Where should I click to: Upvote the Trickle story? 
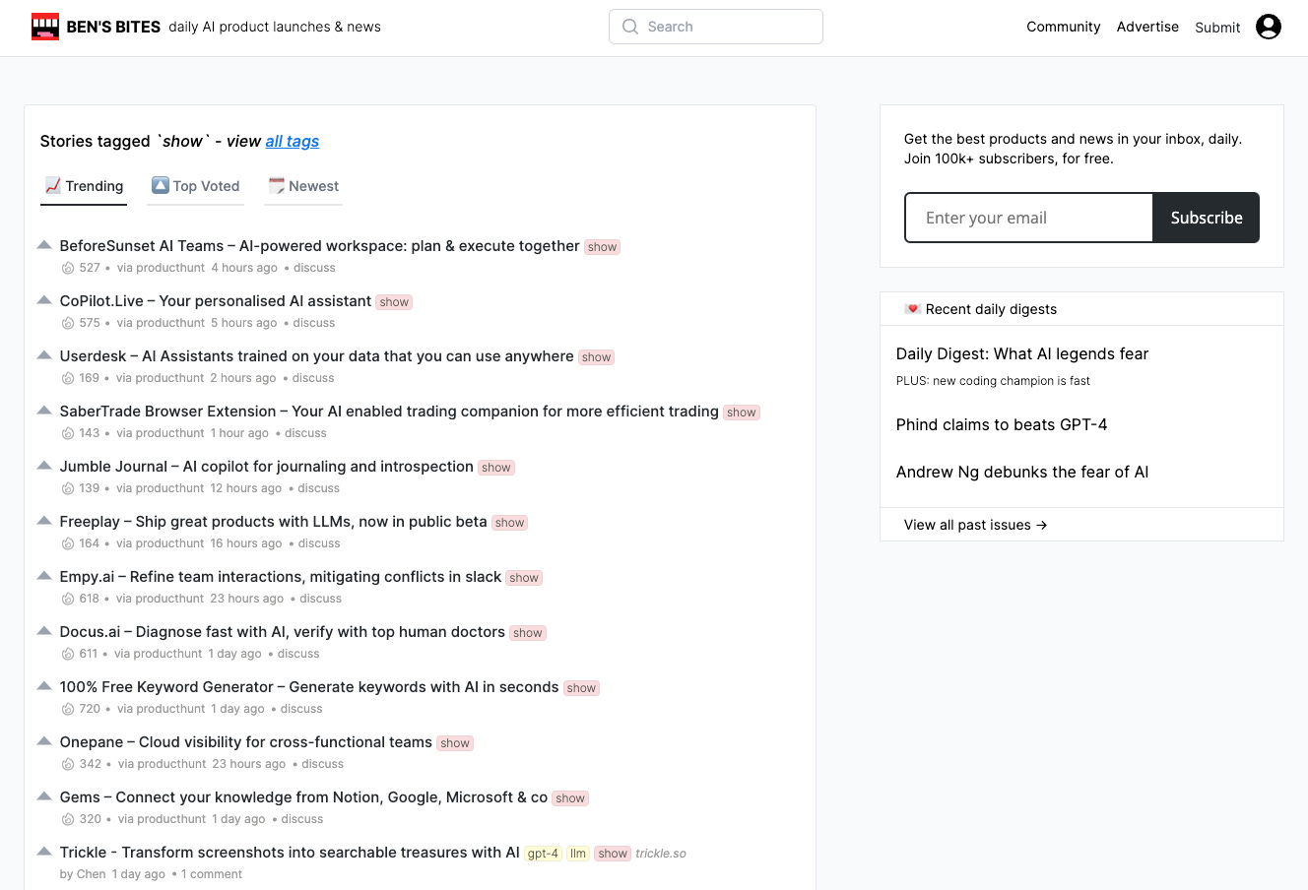click(44, 851)
